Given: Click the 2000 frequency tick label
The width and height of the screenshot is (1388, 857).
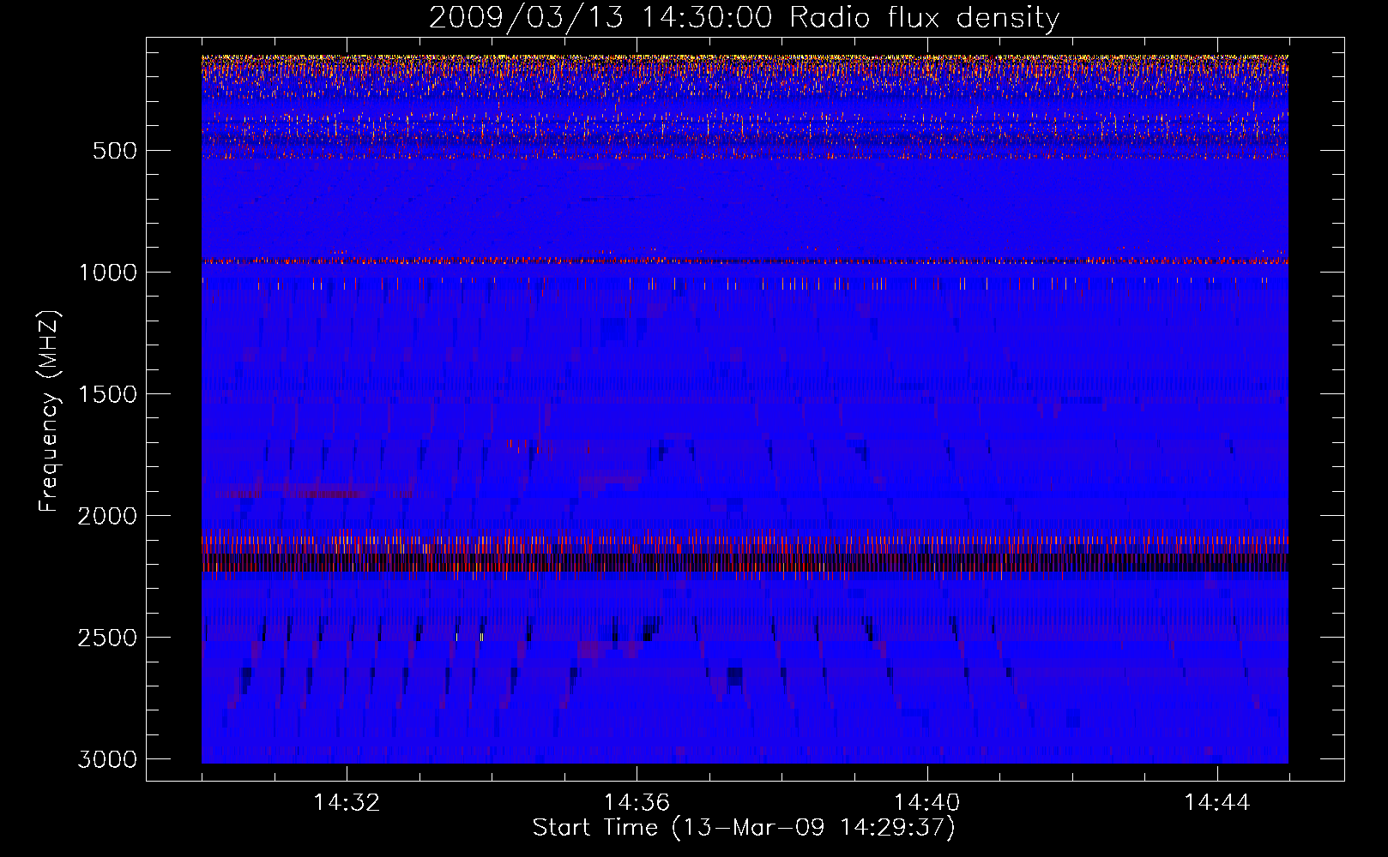Looking at the screenshot, I should [x=107, y=516].
